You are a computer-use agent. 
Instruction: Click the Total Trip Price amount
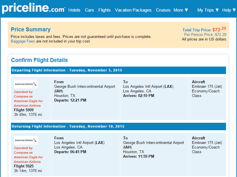(219, 29)
